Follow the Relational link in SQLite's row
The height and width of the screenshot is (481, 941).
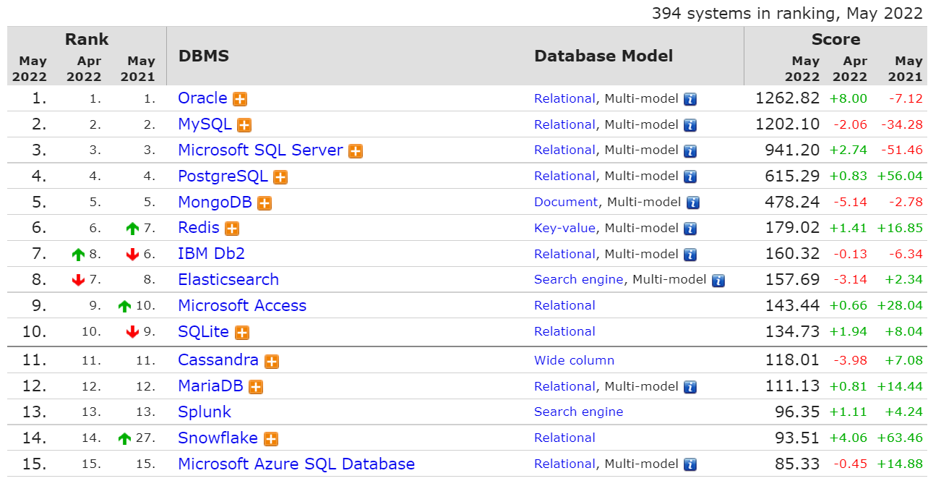click(565, 332)
